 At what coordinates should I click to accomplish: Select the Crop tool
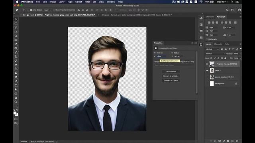16,36
